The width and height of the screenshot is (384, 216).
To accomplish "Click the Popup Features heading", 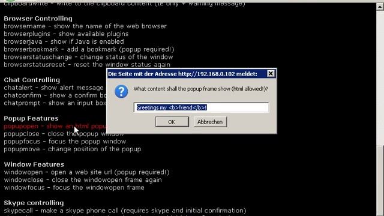I will tap(31, 118).
